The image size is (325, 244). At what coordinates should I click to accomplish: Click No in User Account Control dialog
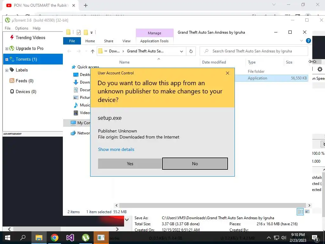pyautogui.click(x=195, y=164)
